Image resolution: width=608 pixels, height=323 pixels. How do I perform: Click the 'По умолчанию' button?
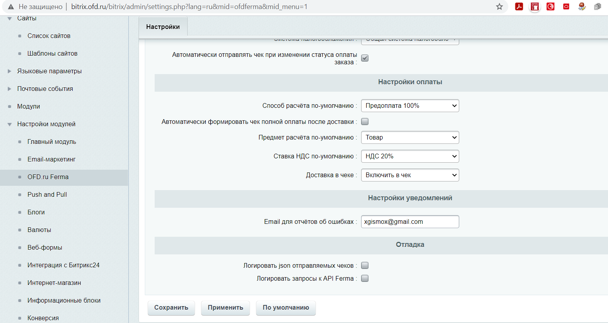pyautogui.click(x=286, y=308)
